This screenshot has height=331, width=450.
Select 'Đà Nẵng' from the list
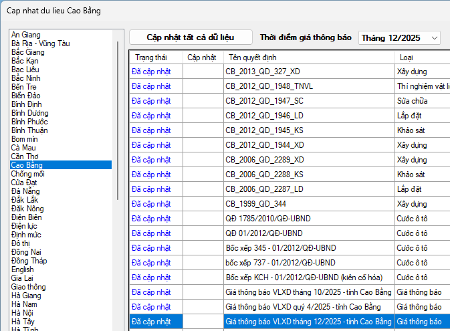click(x=25, y=191)
